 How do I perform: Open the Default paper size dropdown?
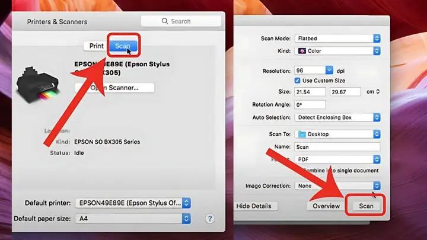tap(133, 219)
